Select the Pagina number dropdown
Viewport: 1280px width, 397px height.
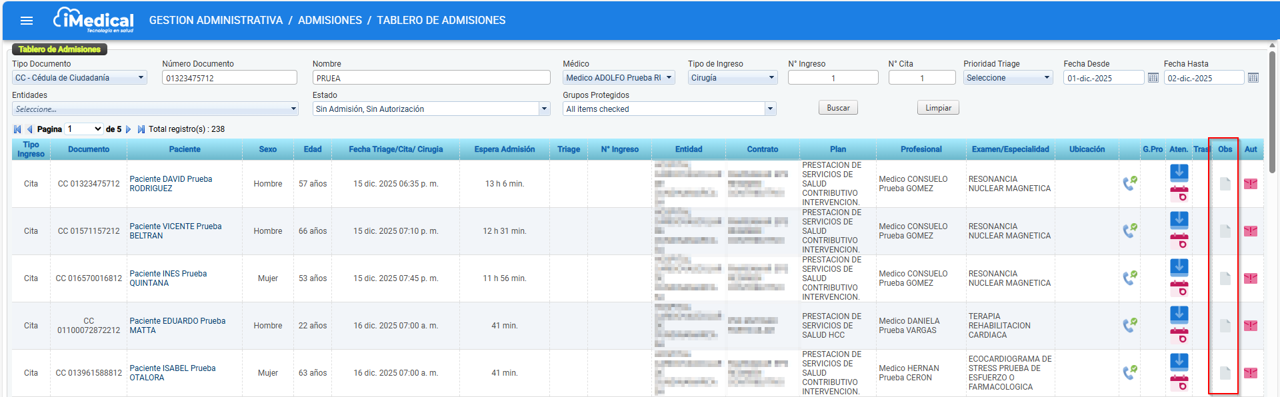84,129
